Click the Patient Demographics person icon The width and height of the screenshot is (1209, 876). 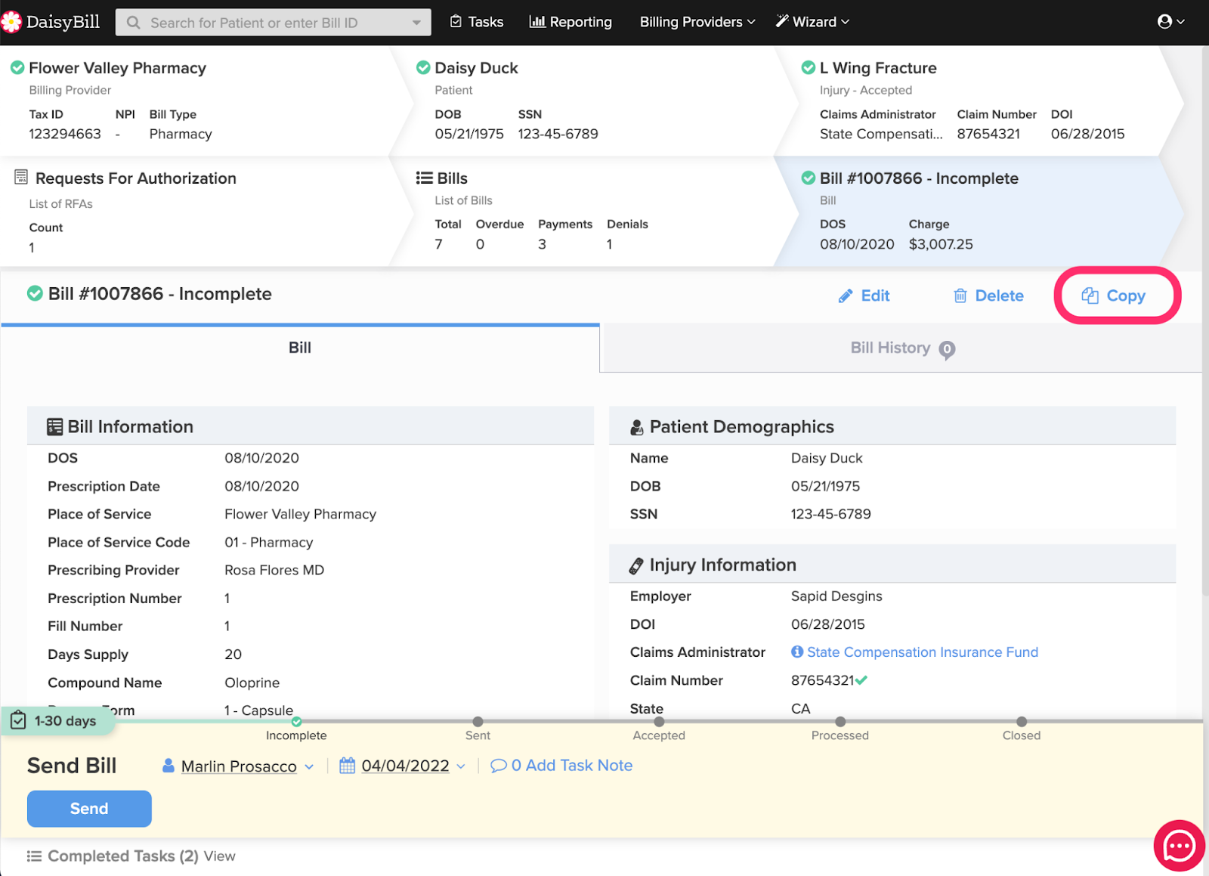(x=637, y=428)
